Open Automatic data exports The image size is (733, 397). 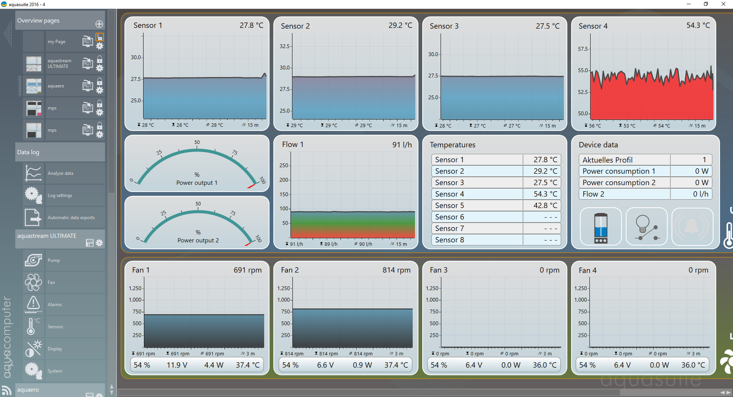[x=71, y=218]
